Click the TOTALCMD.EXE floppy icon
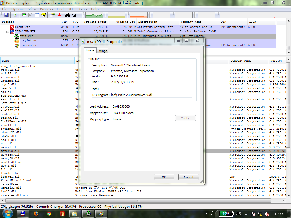The height and width of the screenshot is (218, 291). point(12,32)
